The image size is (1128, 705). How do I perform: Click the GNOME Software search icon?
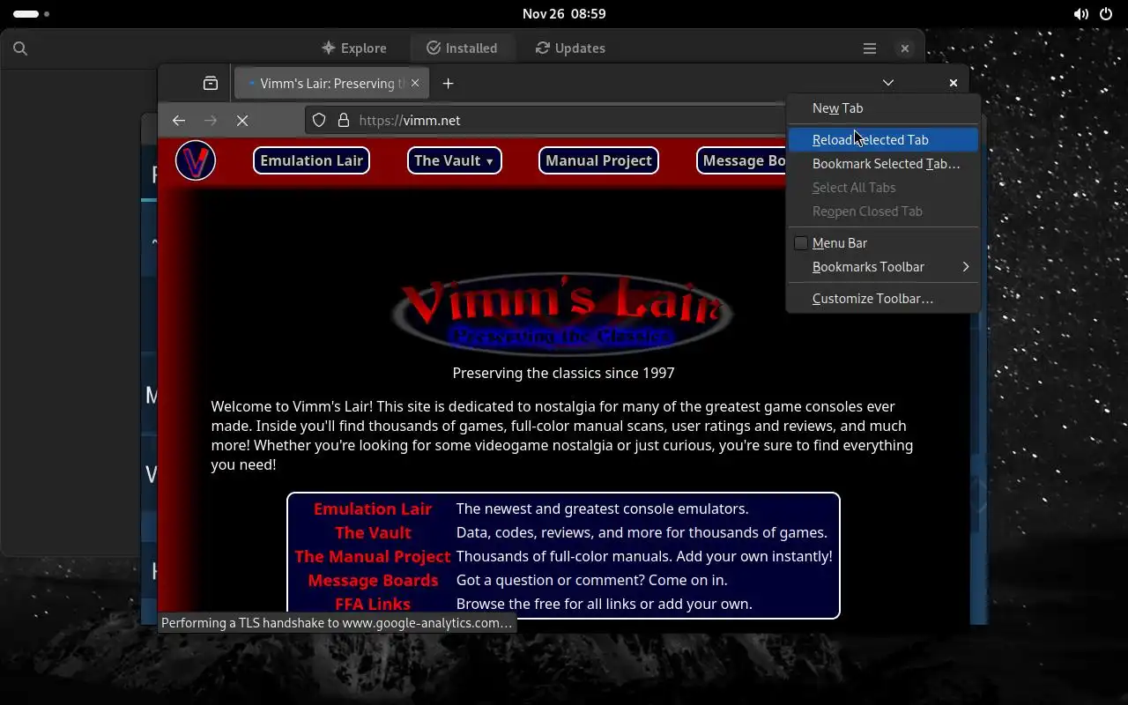pyautogui.click(x=20, y=48)
